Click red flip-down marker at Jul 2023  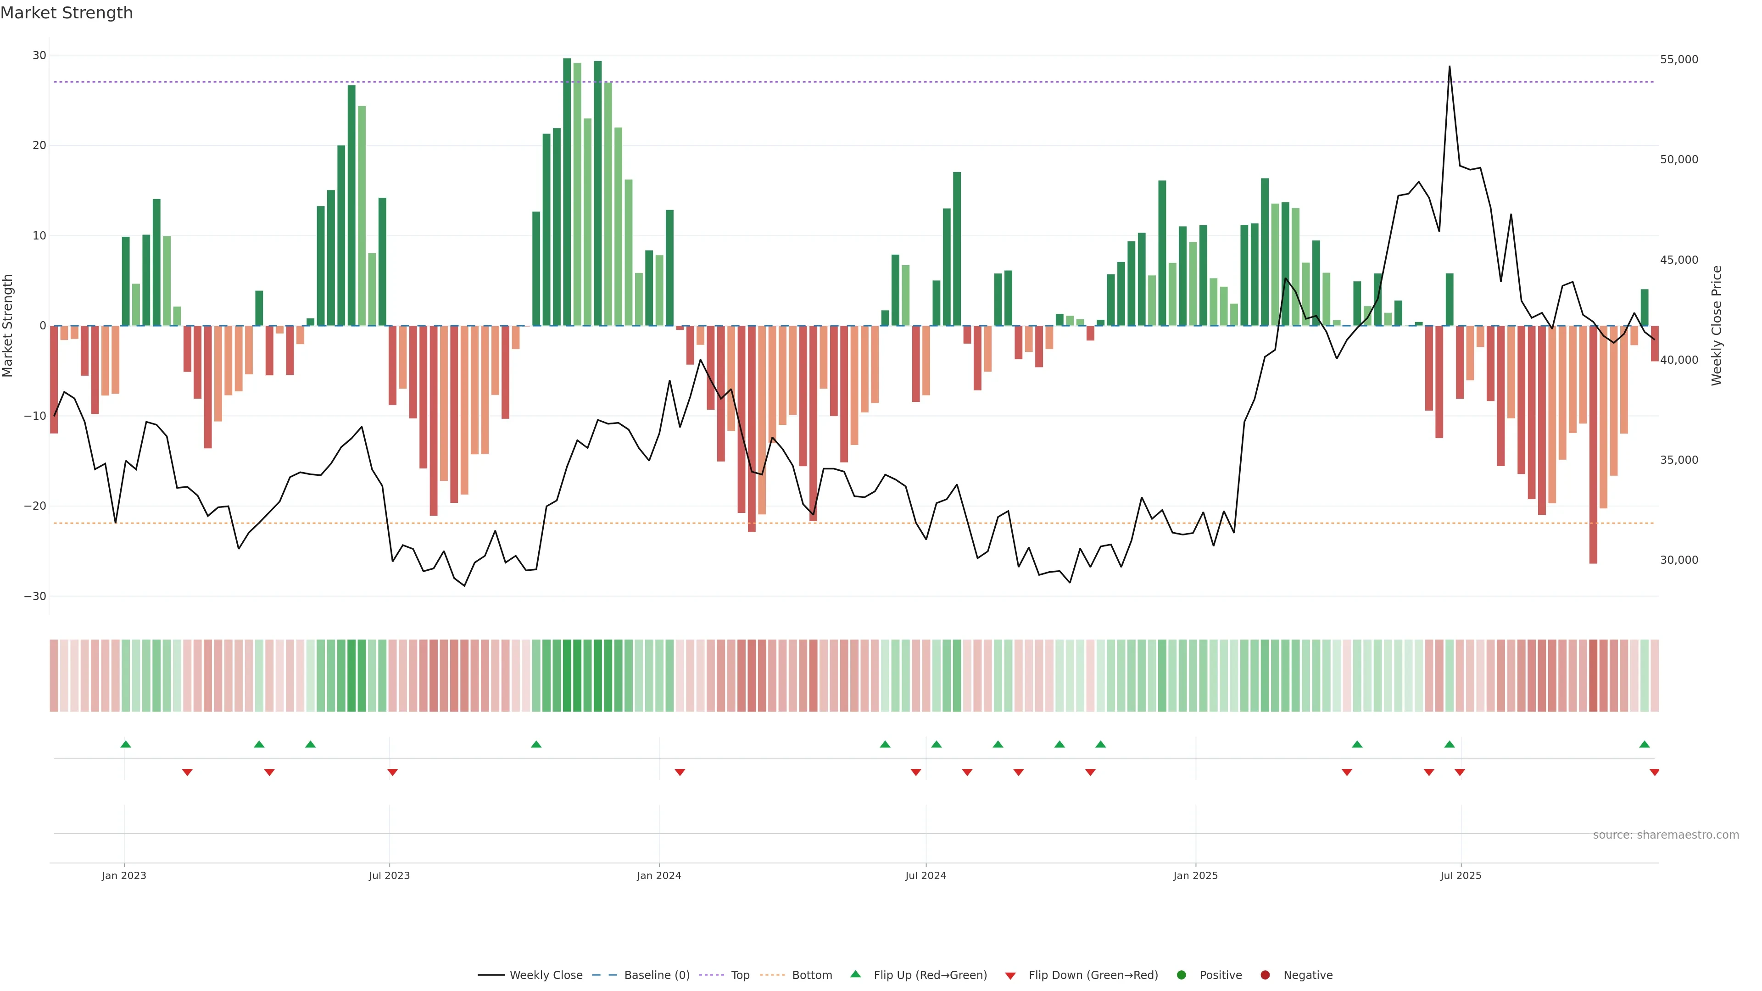(392, 772)
